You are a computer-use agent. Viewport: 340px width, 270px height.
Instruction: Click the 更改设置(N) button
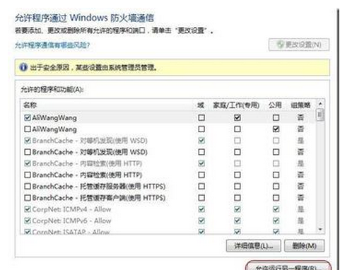coord(299,45)
